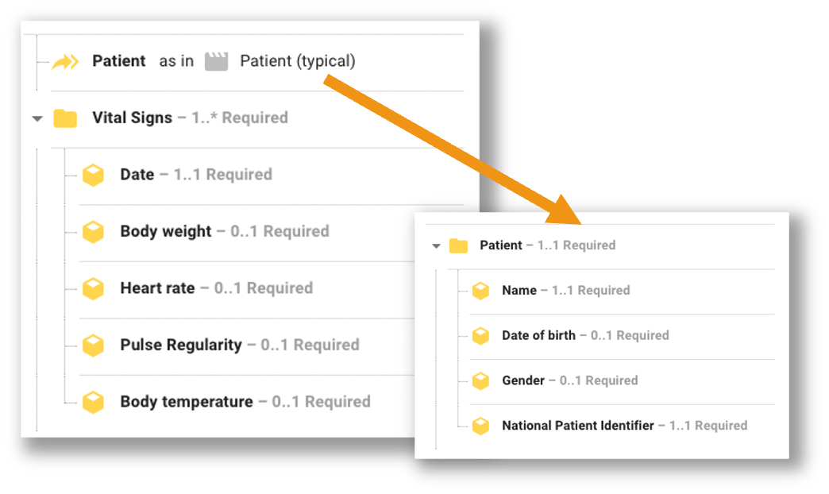
Task: Select the Date of birth element
Action: click(x=538, y=335)
